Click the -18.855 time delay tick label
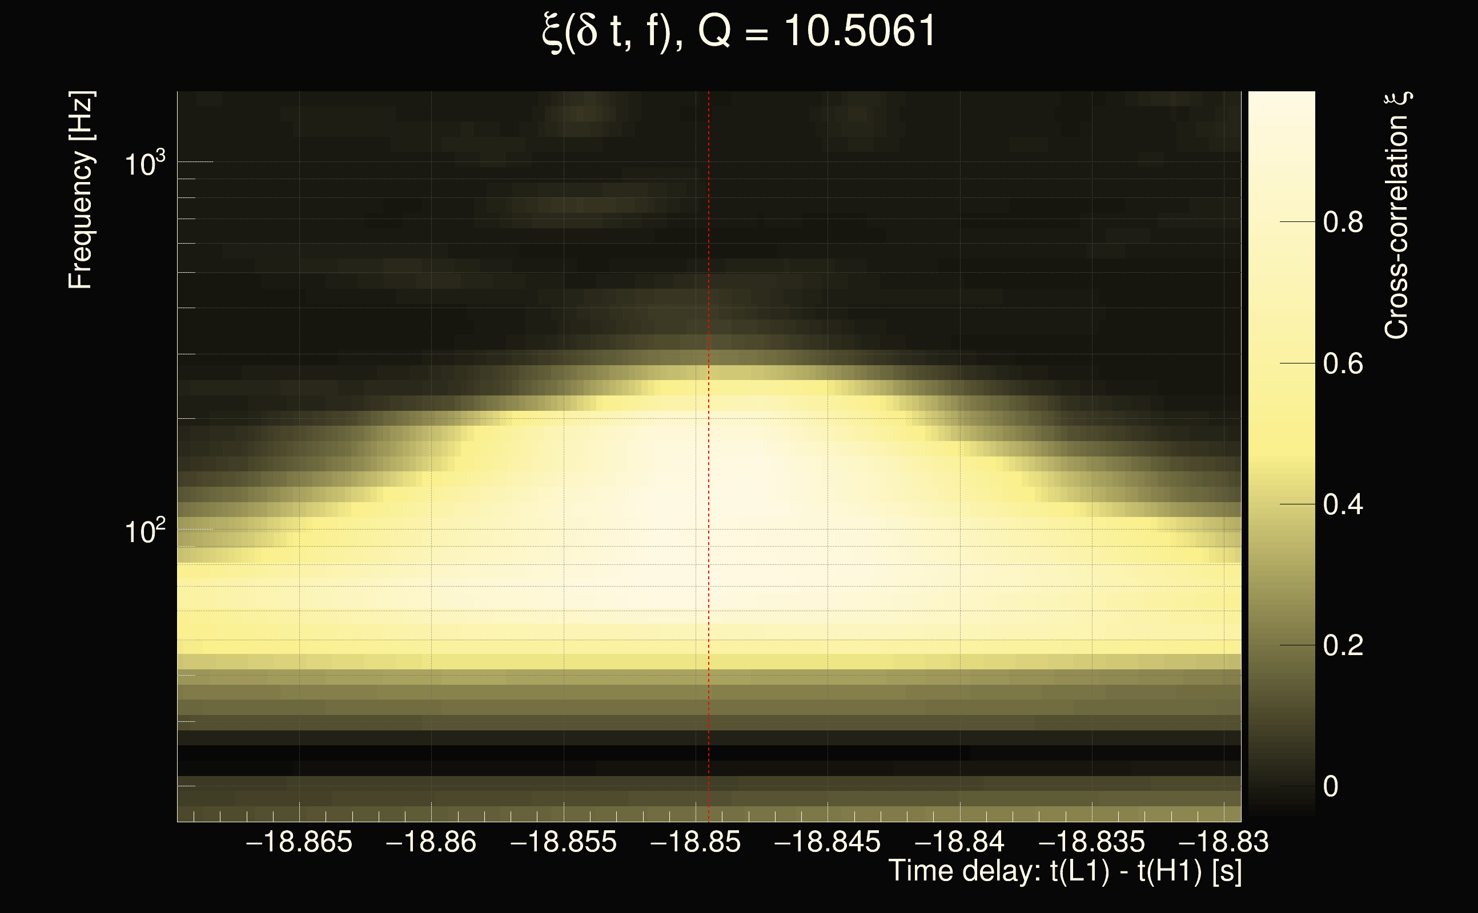 pos(563,842)
